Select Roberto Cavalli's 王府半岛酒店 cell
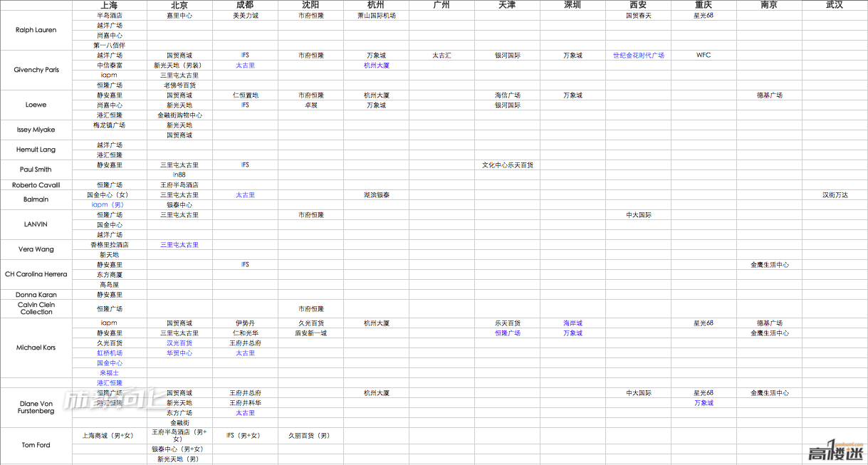This screenshot has width=868, height=465. [179, 184]
